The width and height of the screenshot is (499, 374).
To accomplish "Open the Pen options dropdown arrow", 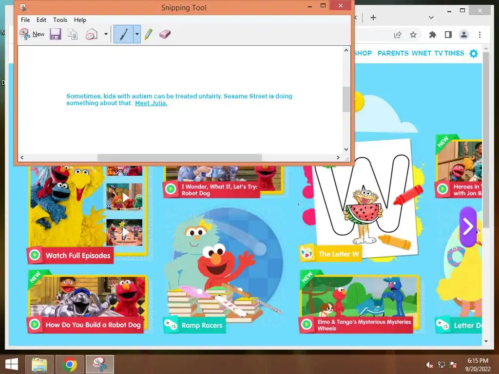I will click(x=137, y=34).
